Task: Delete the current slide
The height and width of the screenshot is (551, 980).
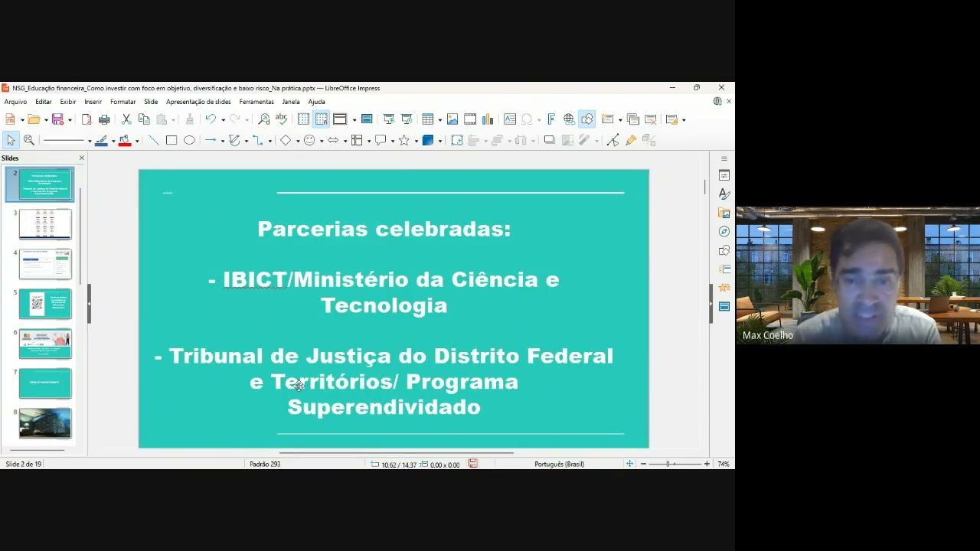Action: coord(651,119)
